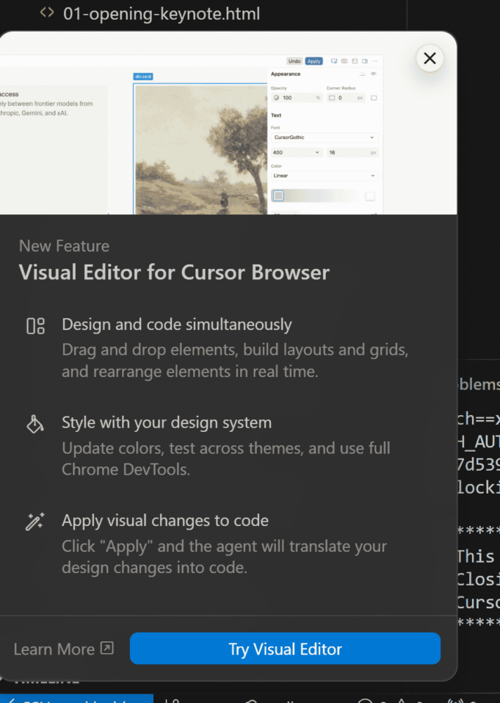Select the element picker tool in the editor toolbar
This screenshot has height=703, width=500.
334,61
